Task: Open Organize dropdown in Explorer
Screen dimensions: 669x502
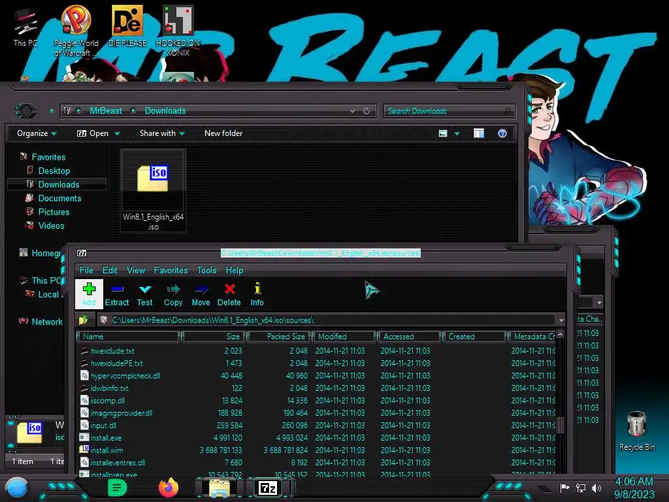Action: (x=37, y=133)
